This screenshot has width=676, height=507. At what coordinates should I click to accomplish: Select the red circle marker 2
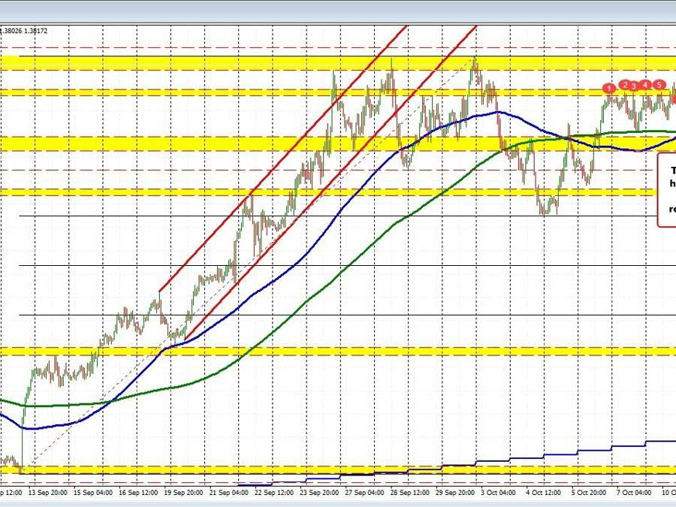[624, 85]
